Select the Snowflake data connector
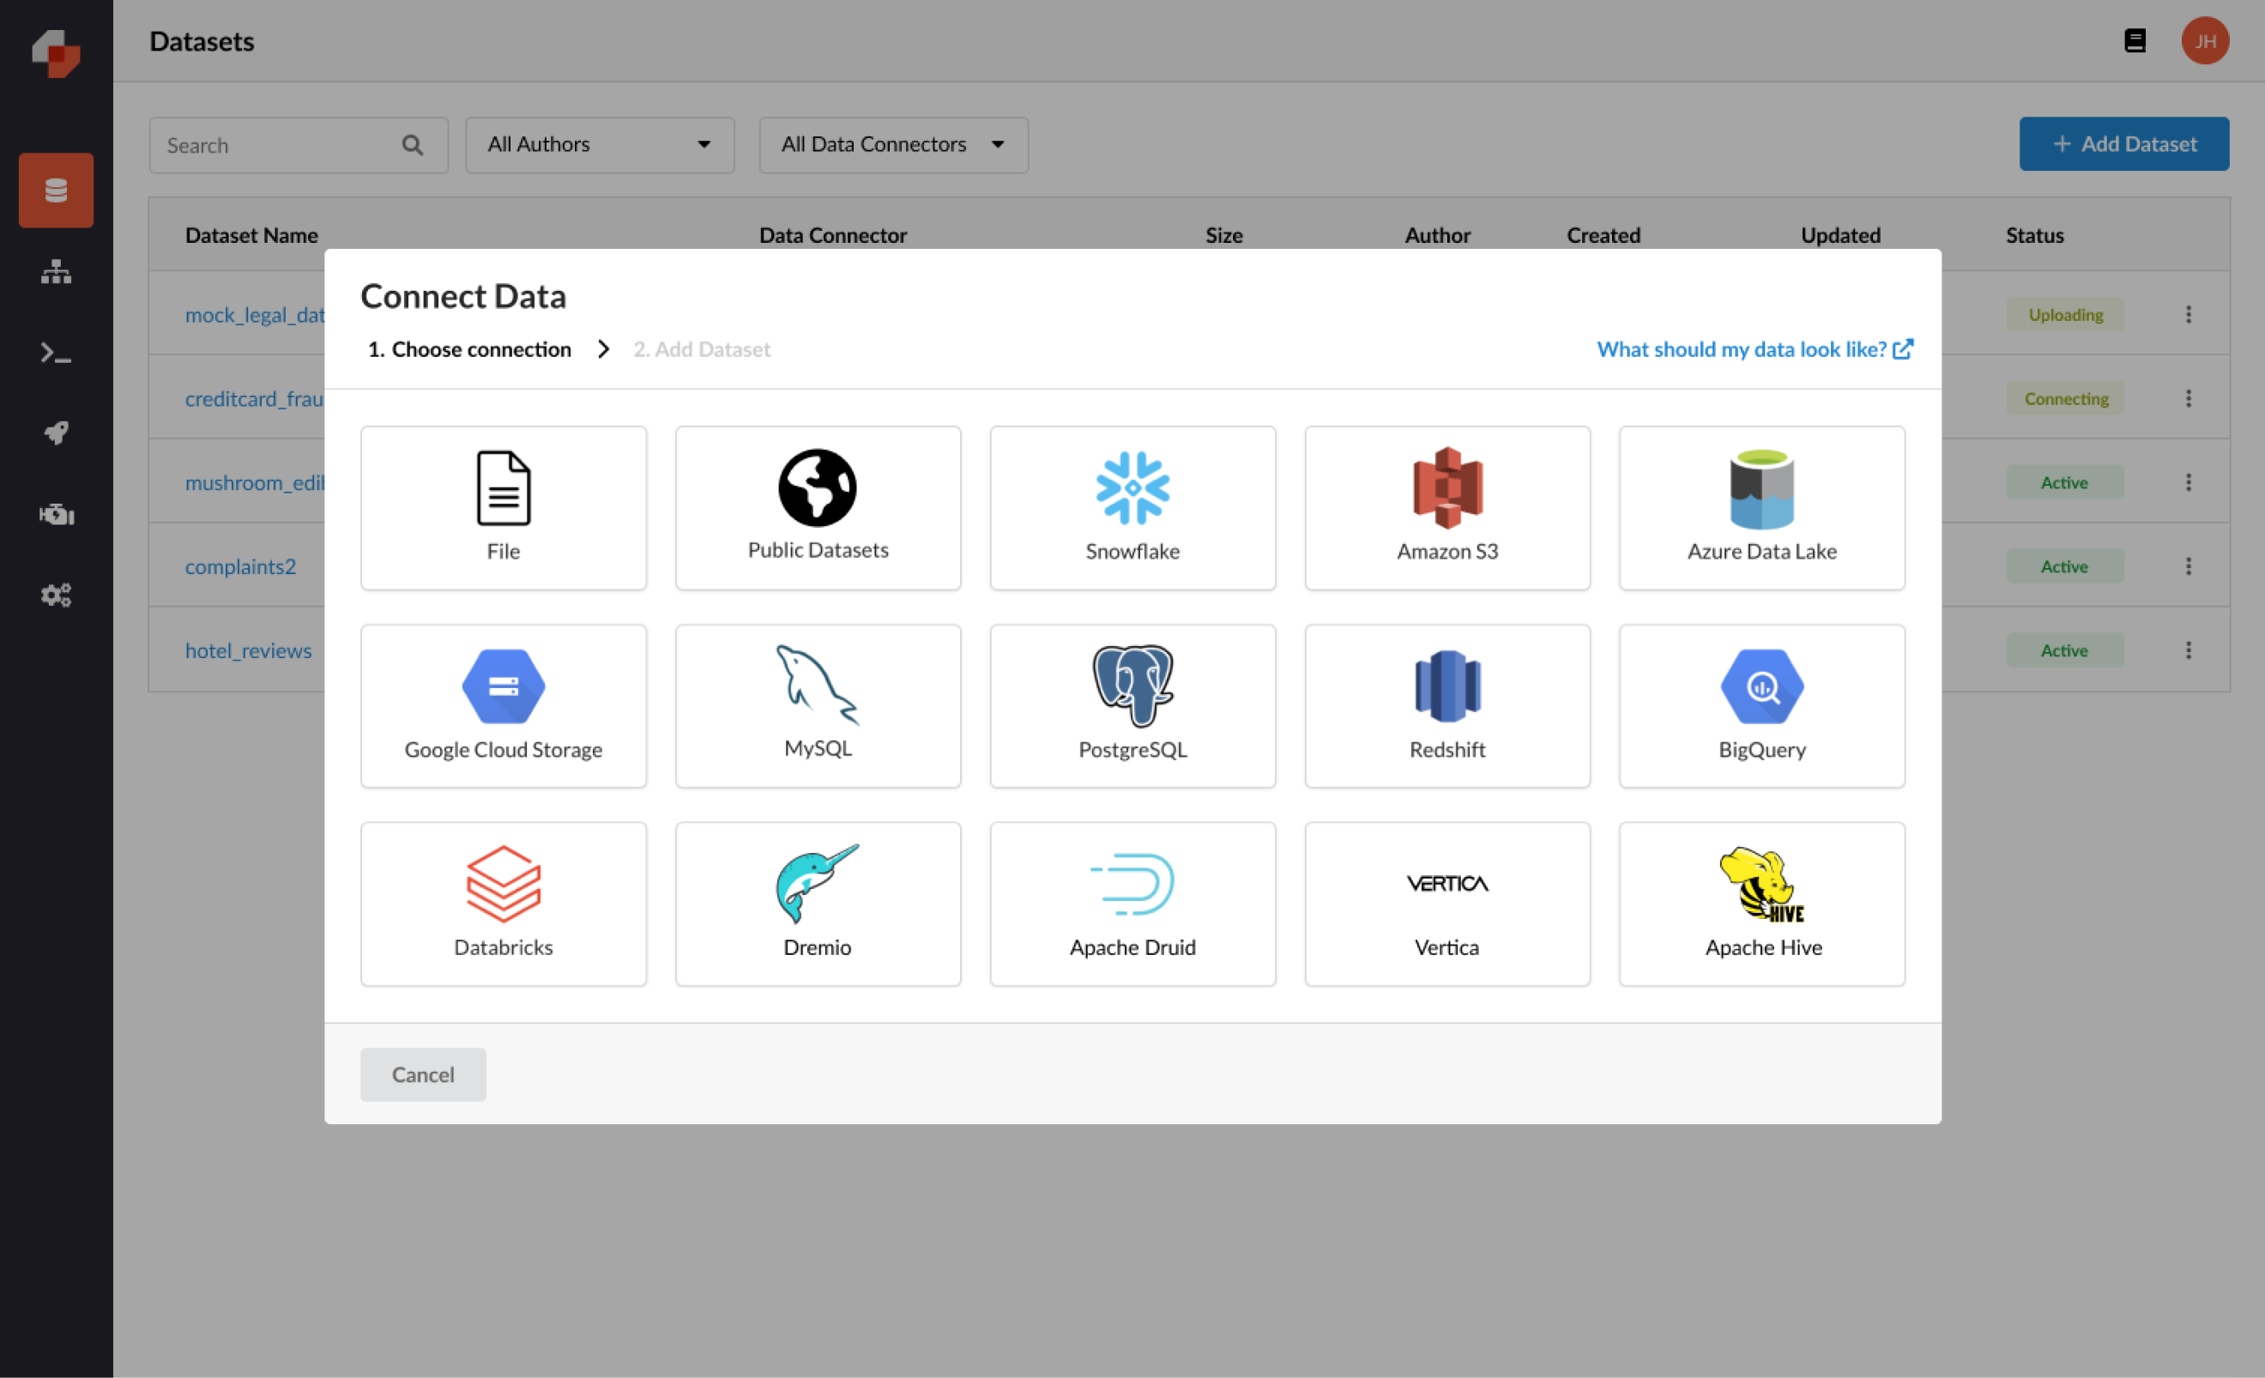Image resolution: width=2265 pixels, height=1378 pixels. [x=1132, y=506]
